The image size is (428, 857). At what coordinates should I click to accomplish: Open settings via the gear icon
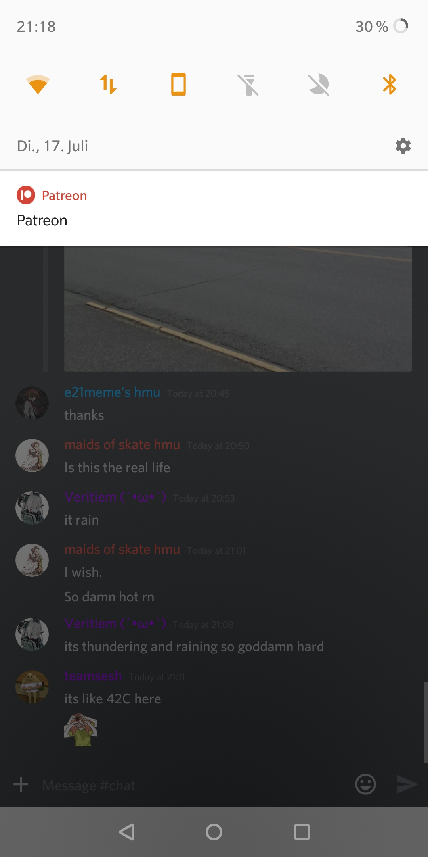(403, 146)
